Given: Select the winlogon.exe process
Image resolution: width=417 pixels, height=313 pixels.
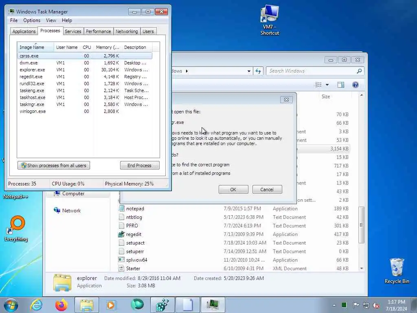Looking at the screenshot, I should pos(85,111).
